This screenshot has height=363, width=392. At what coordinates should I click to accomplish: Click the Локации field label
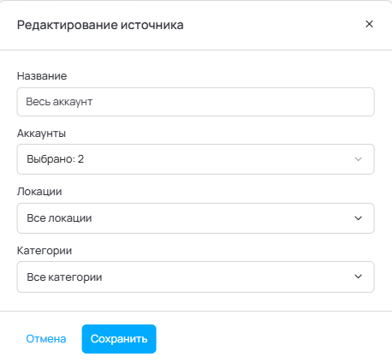[x=39, y=192]
